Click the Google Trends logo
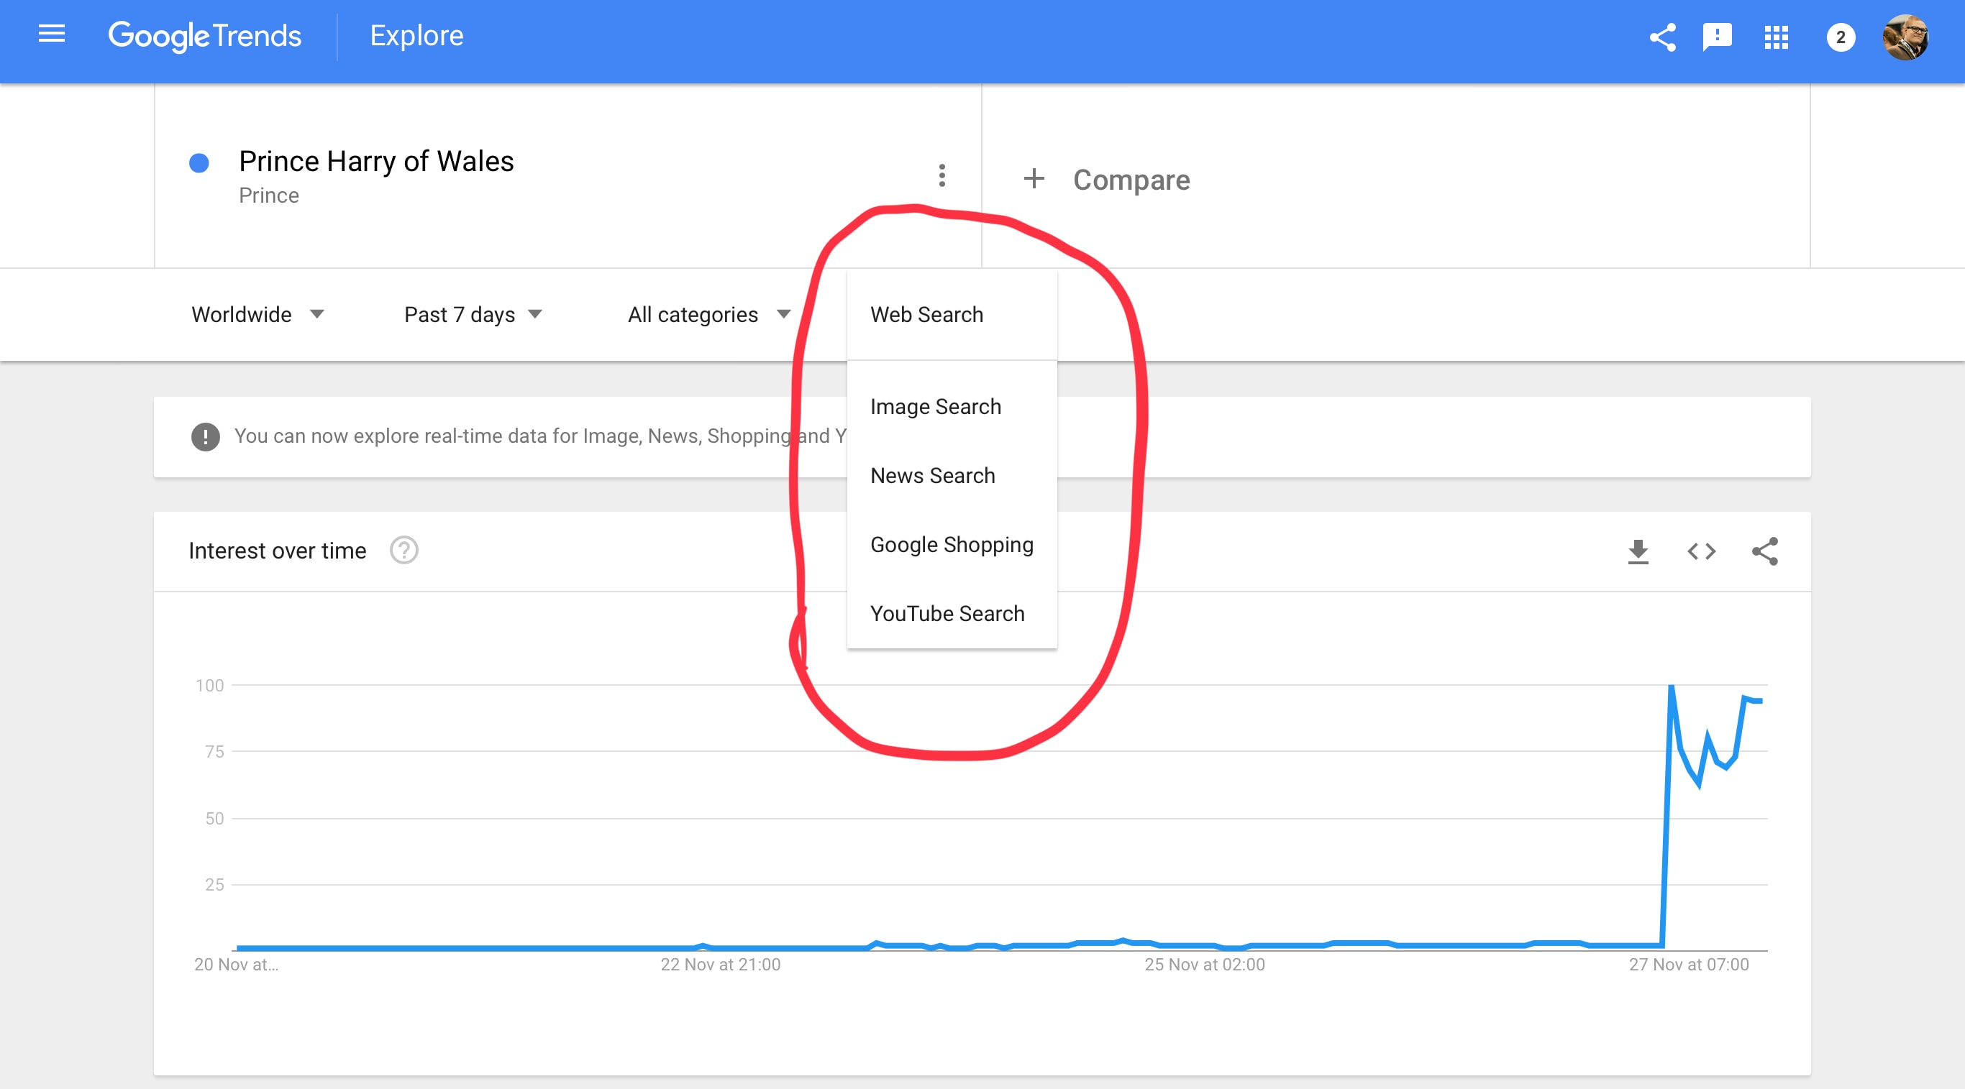Image resolution: width=1965 pixels, height=1089 pixels. point(204,36)
